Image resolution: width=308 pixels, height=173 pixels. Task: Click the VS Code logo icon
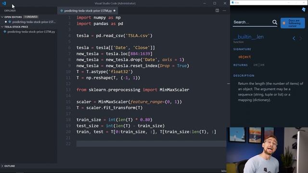click(4, 3)
